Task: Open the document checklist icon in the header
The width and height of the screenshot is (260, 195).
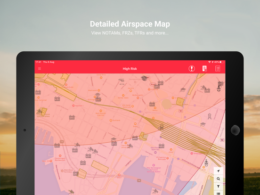Action: pyautogui.click(x=204, y=68)
